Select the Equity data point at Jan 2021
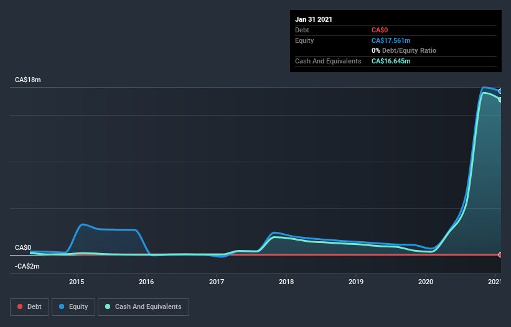The height and width of the screenshot is (327, 511). (500, 91)
